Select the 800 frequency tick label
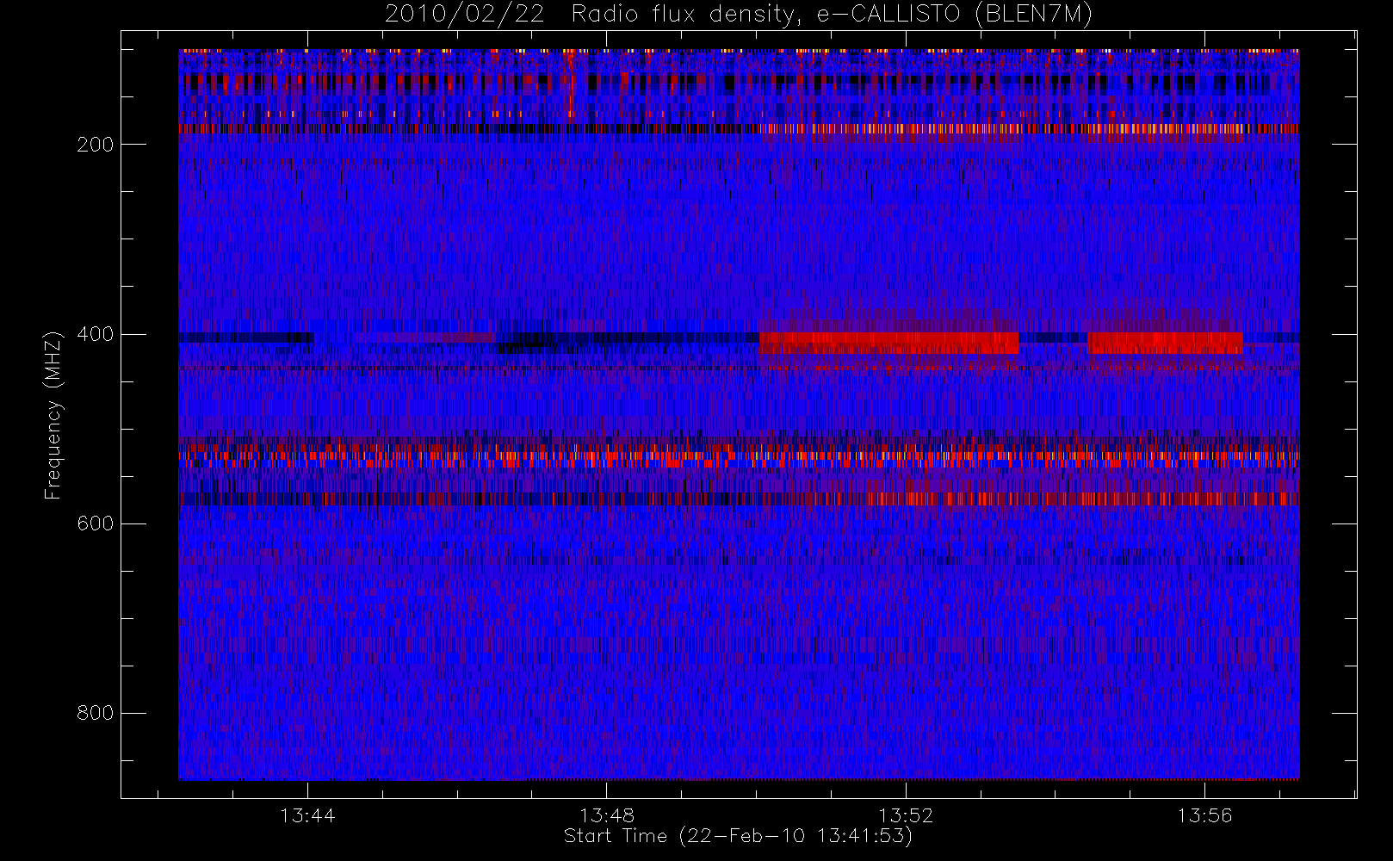 pyautogui.click(x=96, y=713)
